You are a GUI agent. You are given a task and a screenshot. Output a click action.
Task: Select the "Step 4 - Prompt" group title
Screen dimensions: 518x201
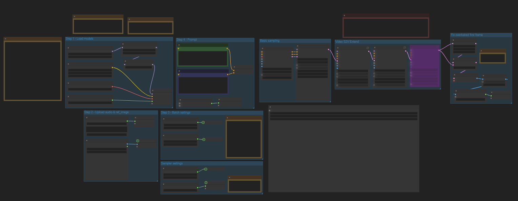[187, 40]
